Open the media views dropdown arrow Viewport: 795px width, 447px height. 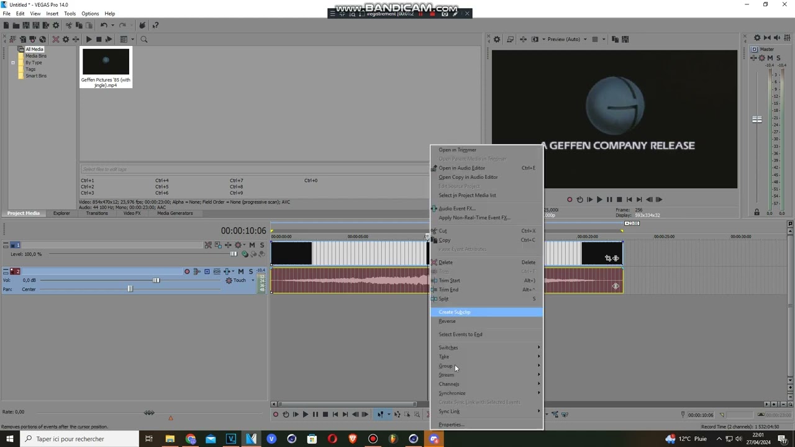point(132,39)
